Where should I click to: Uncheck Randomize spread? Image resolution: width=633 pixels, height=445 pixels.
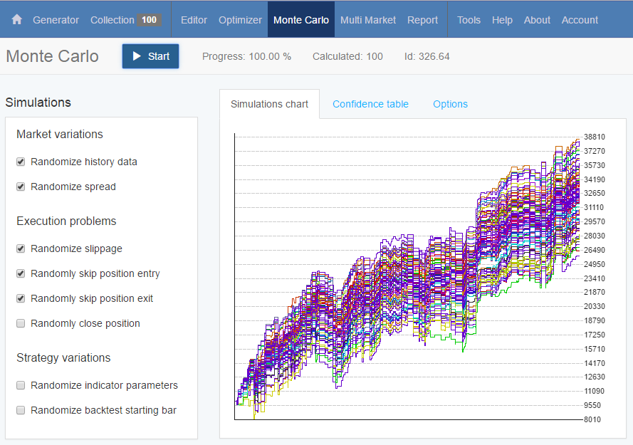tap(21, 187)
